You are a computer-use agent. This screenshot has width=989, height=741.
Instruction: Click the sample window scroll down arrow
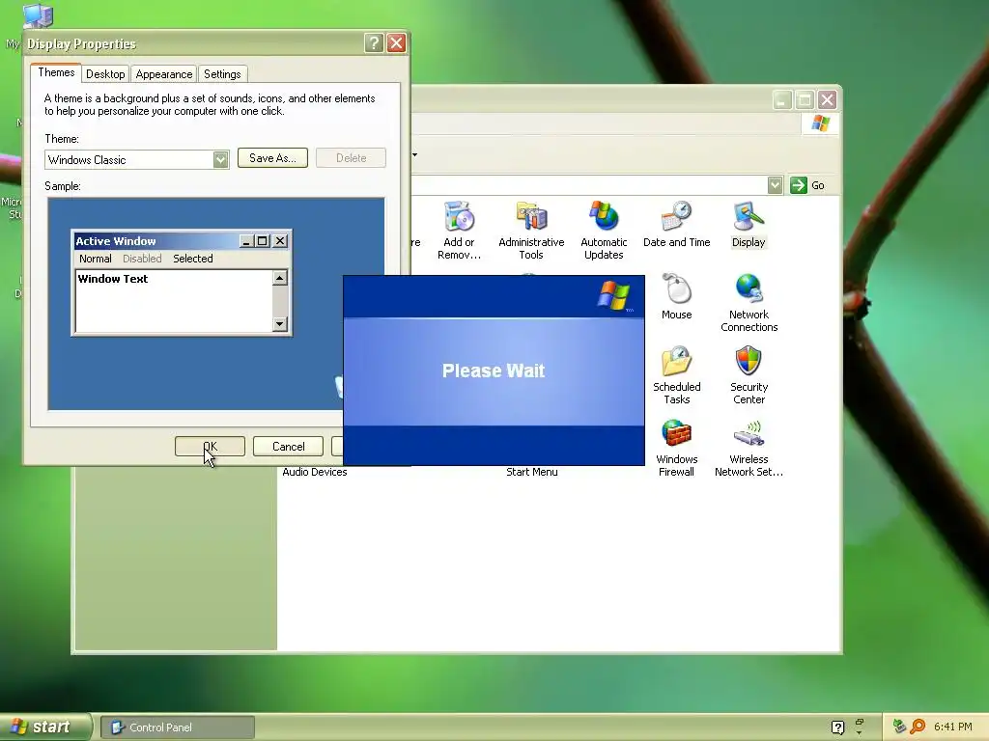pos(280,324)
